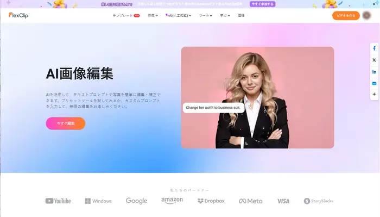The width and height of the screenshot is (380, 217).
Task: Open the テンプレート menu item
Action: [x=126, y=16]
